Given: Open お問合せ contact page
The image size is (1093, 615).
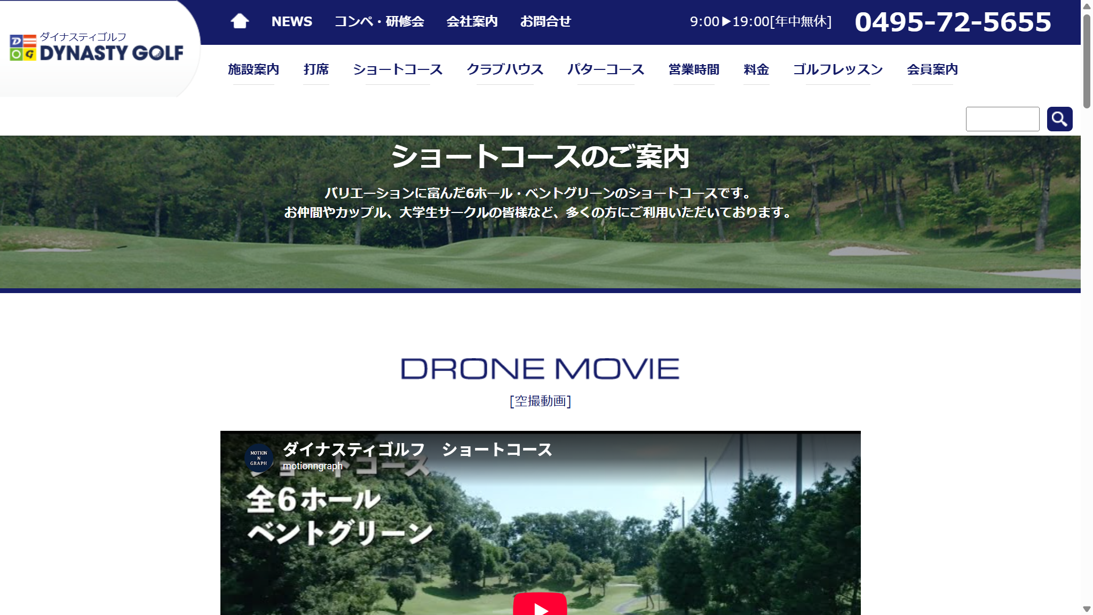Looking at the screenshot, I should coord(545,21).
